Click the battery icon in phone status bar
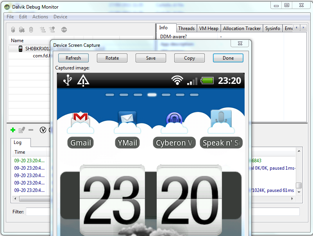Image resolution: width=313 pixels, height=236 pixels. (x=207, y=81)
